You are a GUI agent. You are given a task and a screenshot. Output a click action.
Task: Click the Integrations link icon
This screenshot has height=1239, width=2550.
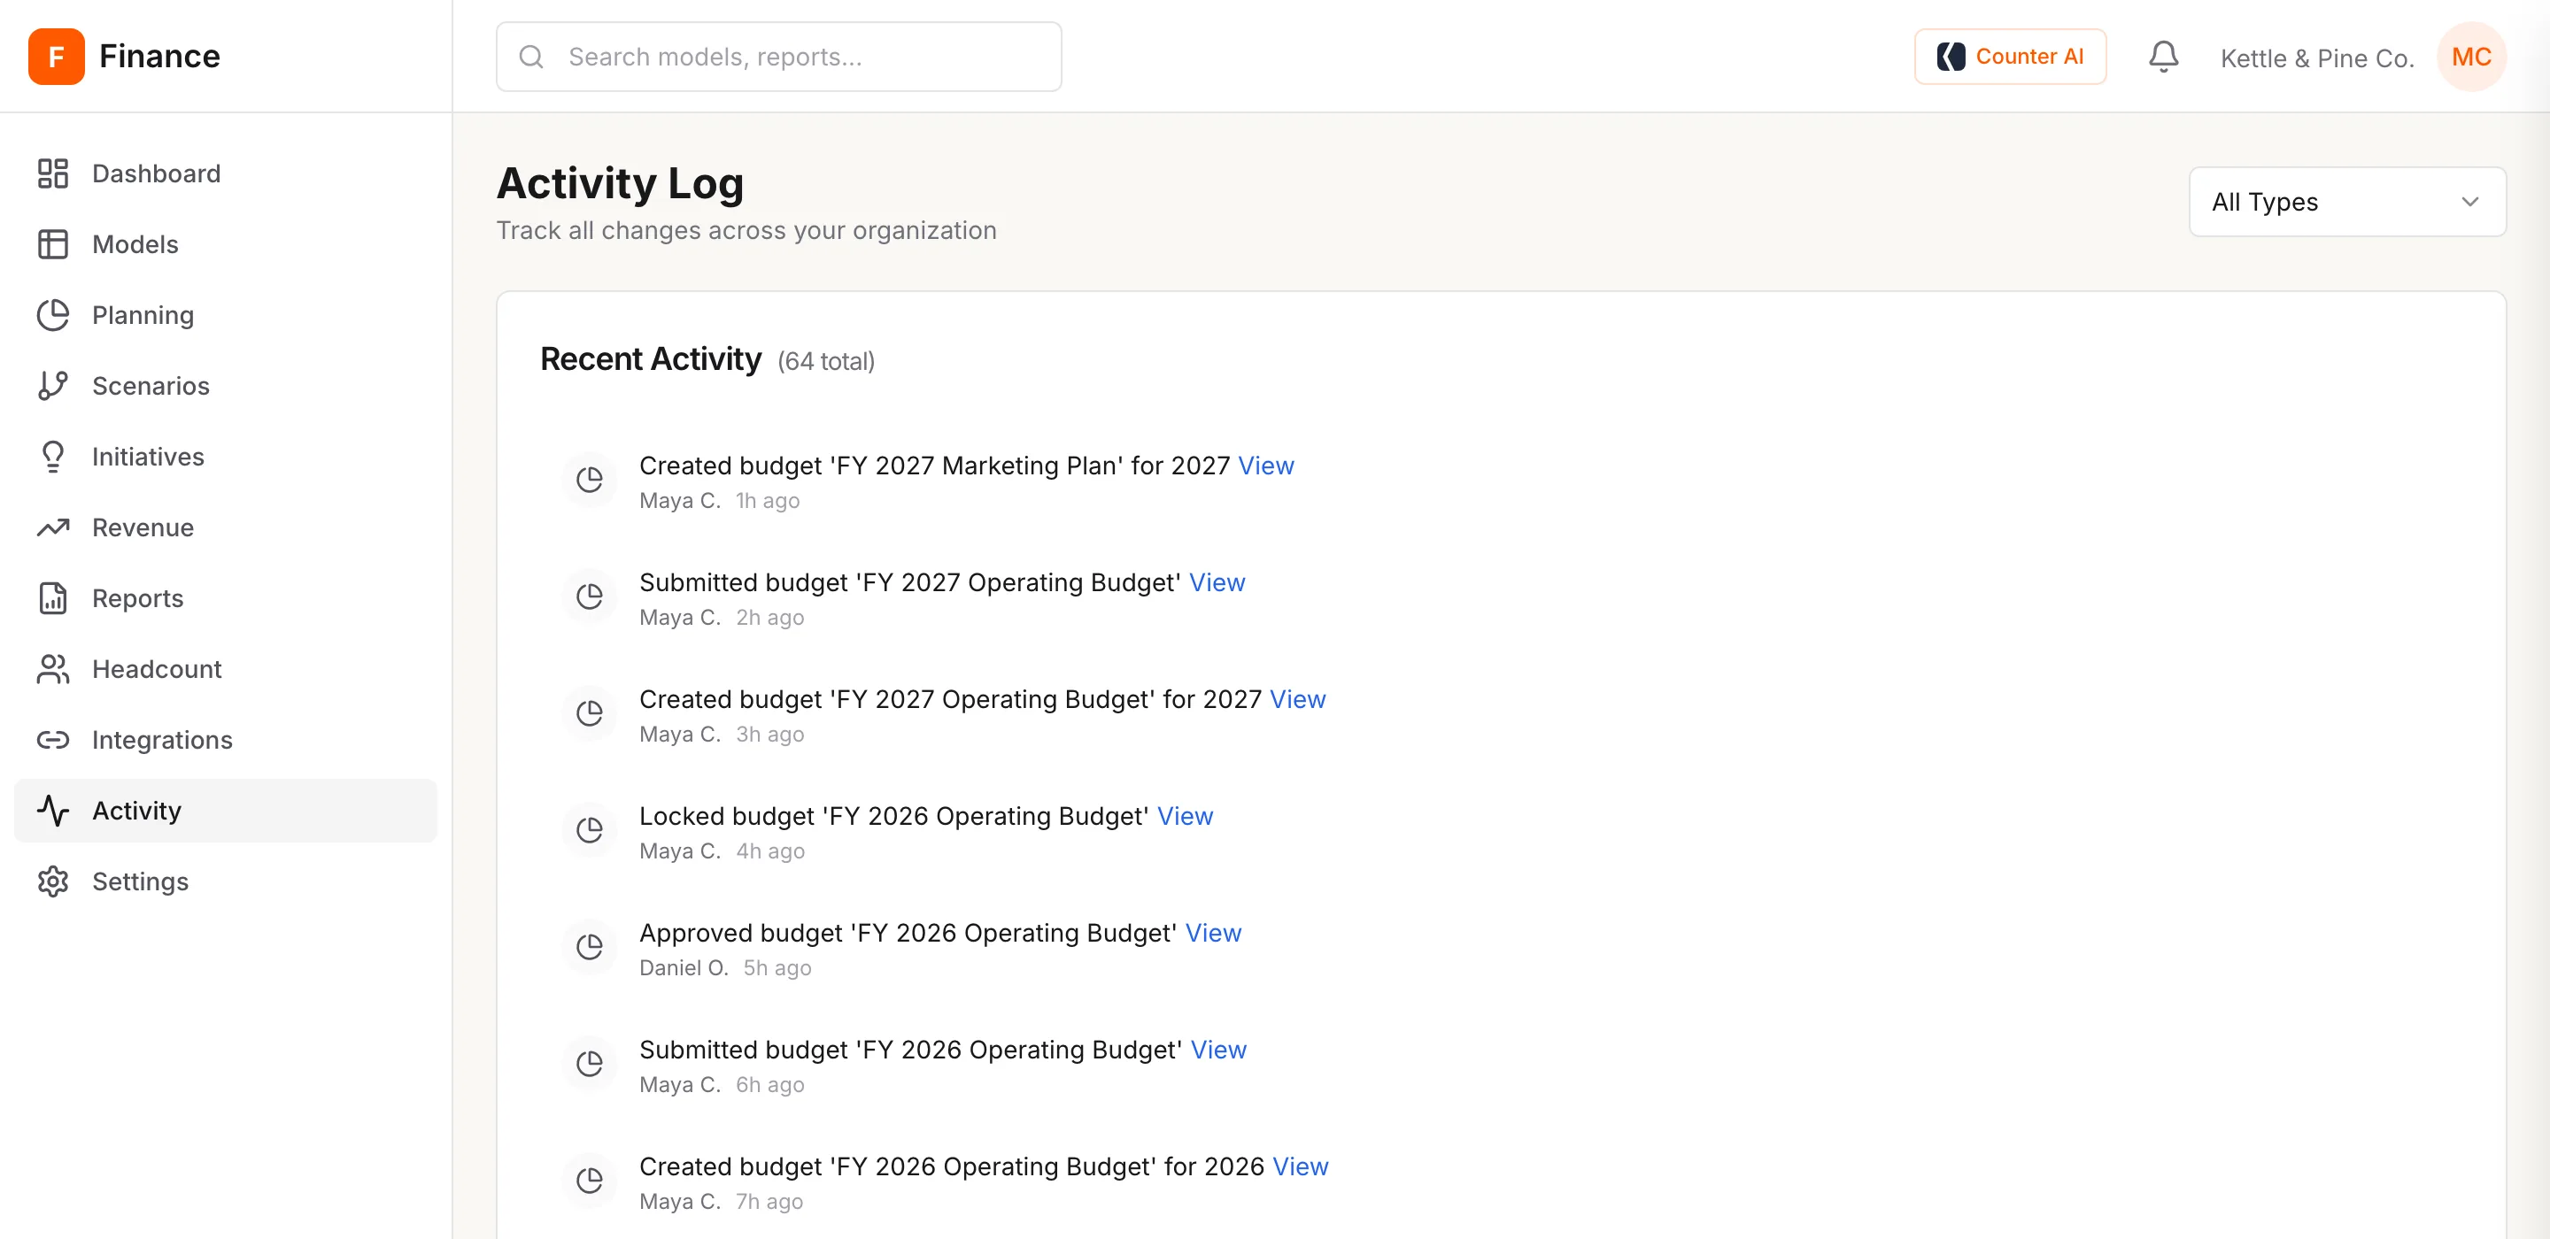pos(52,739)
